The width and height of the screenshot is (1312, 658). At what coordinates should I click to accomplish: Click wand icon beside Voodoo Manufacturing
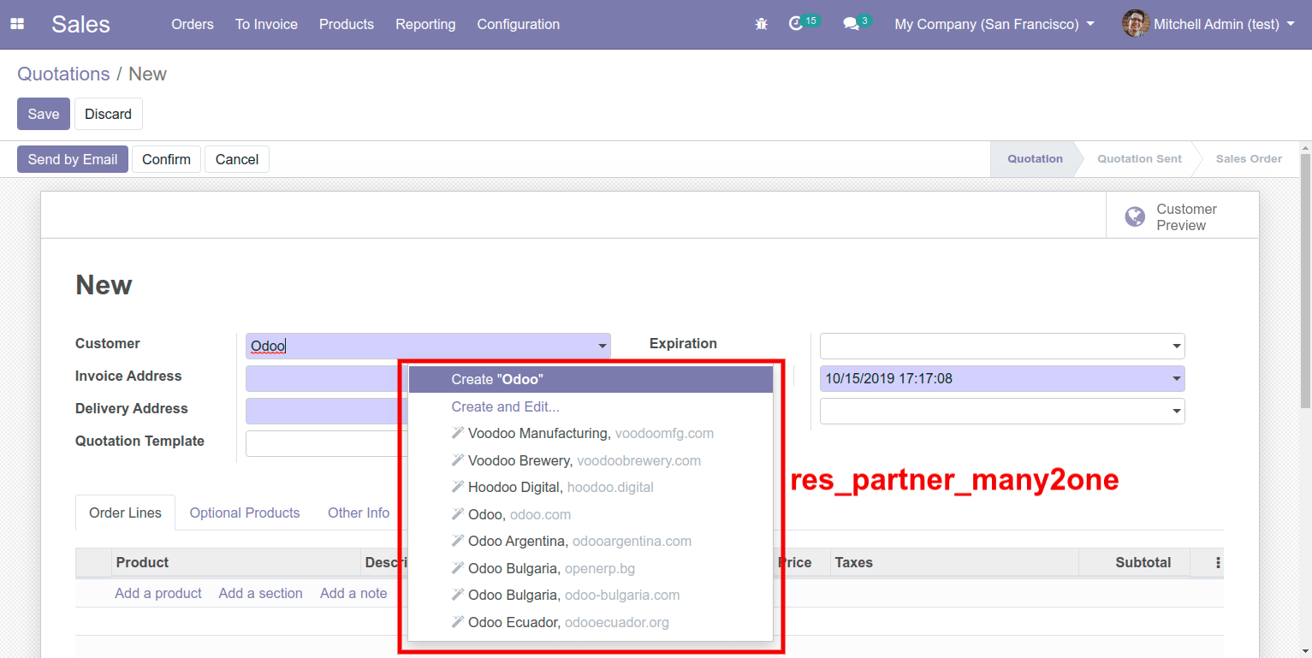coord(458,433)
